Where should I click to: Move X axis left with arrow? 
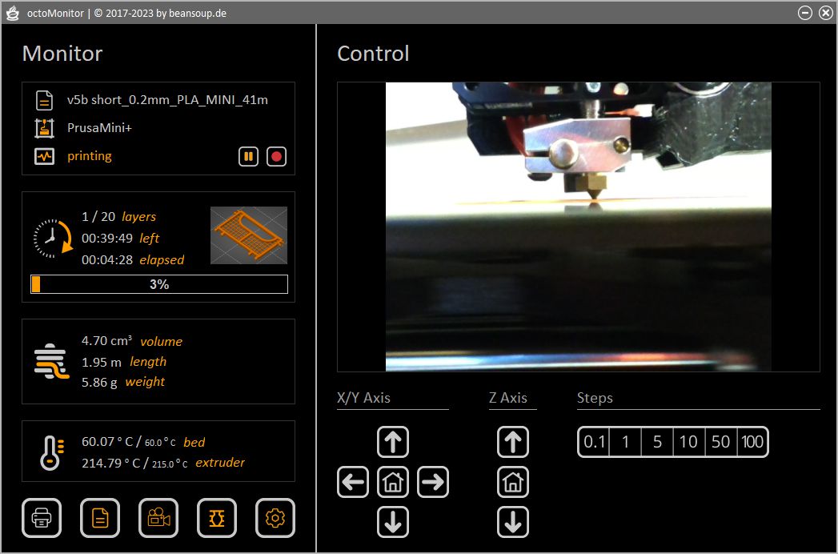point(353,482)
